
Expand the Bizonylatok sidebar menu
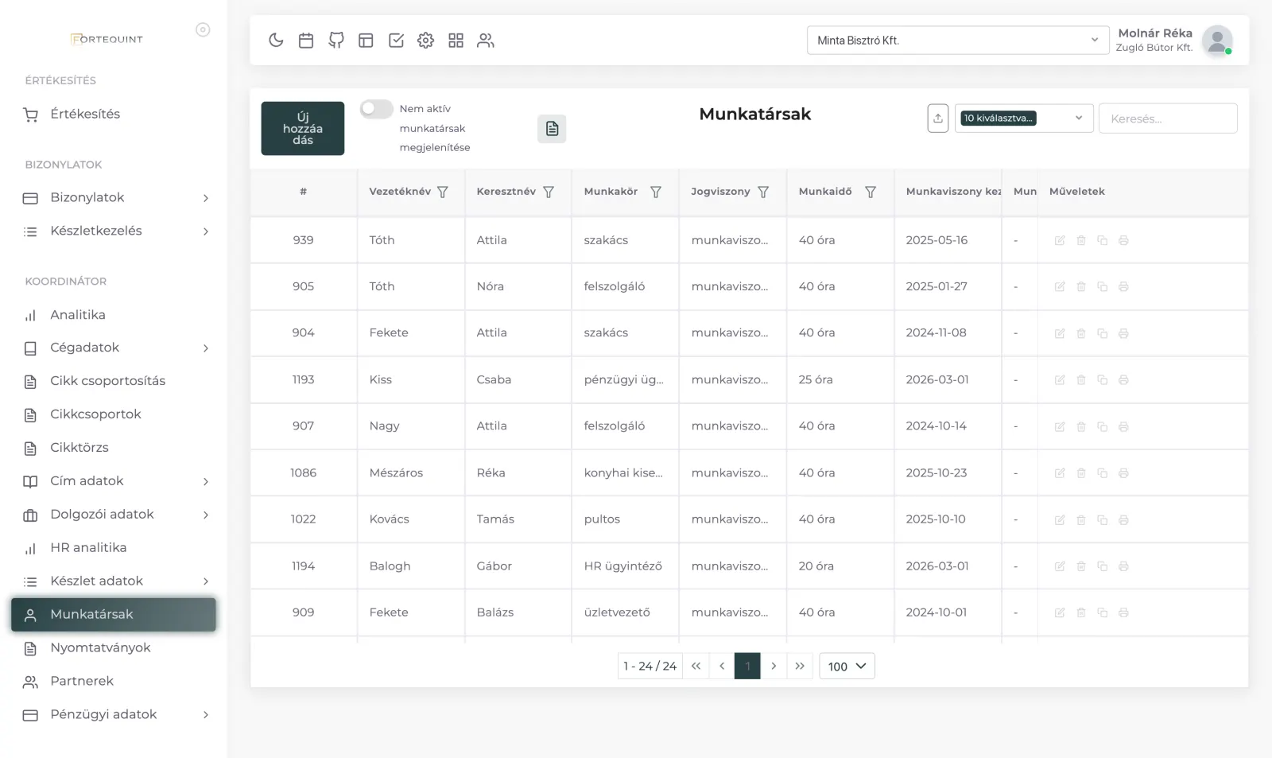pyautogui.click(x=115, y=198)
